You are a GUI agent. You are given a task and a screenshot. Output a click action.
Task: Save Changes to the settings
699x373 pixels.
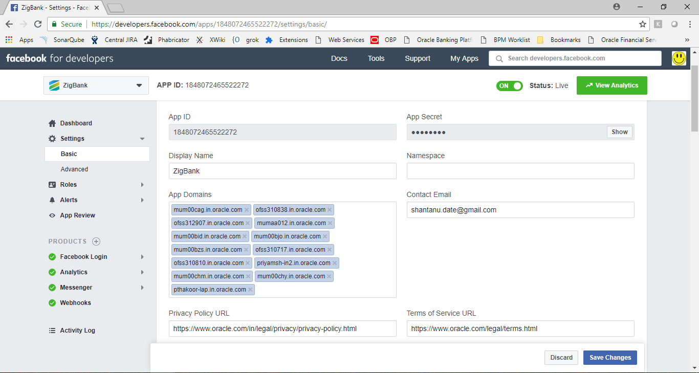610,358
